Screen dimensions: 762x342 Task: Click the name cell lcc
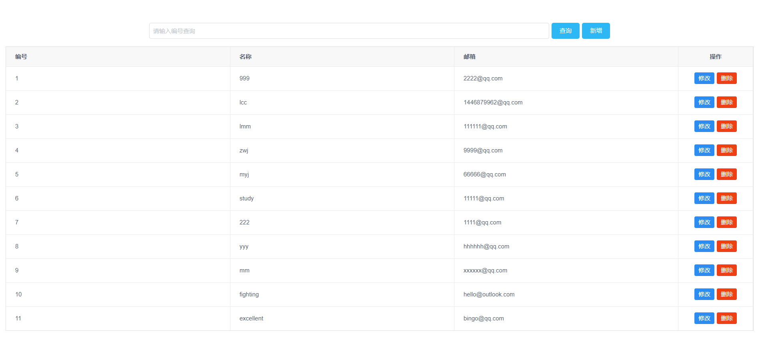click(x=243, y=102)
